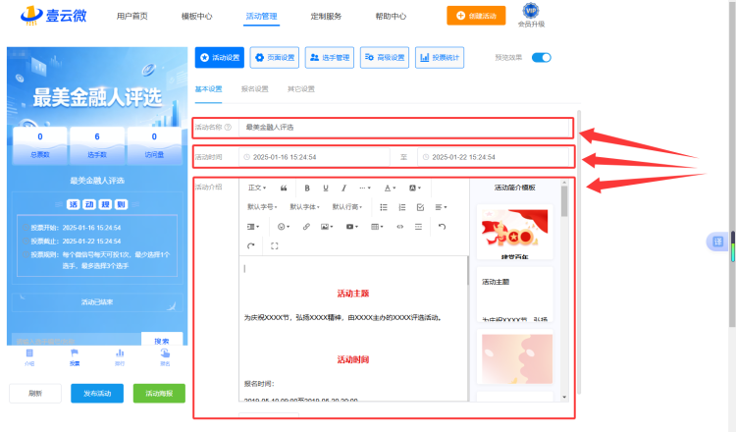Click the orange 创建活动 button
The width and height of the screenshot is (736, 432).
click(476, 16)
